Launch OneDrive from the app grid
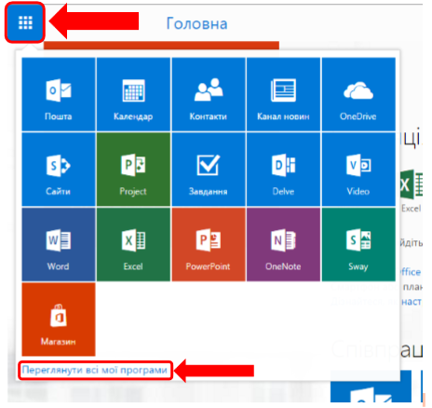The image size is (432, 408). click(358, 94)
